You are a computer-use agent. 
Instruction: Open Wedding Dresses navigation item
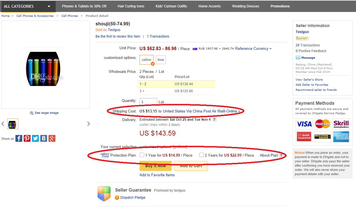246,6
